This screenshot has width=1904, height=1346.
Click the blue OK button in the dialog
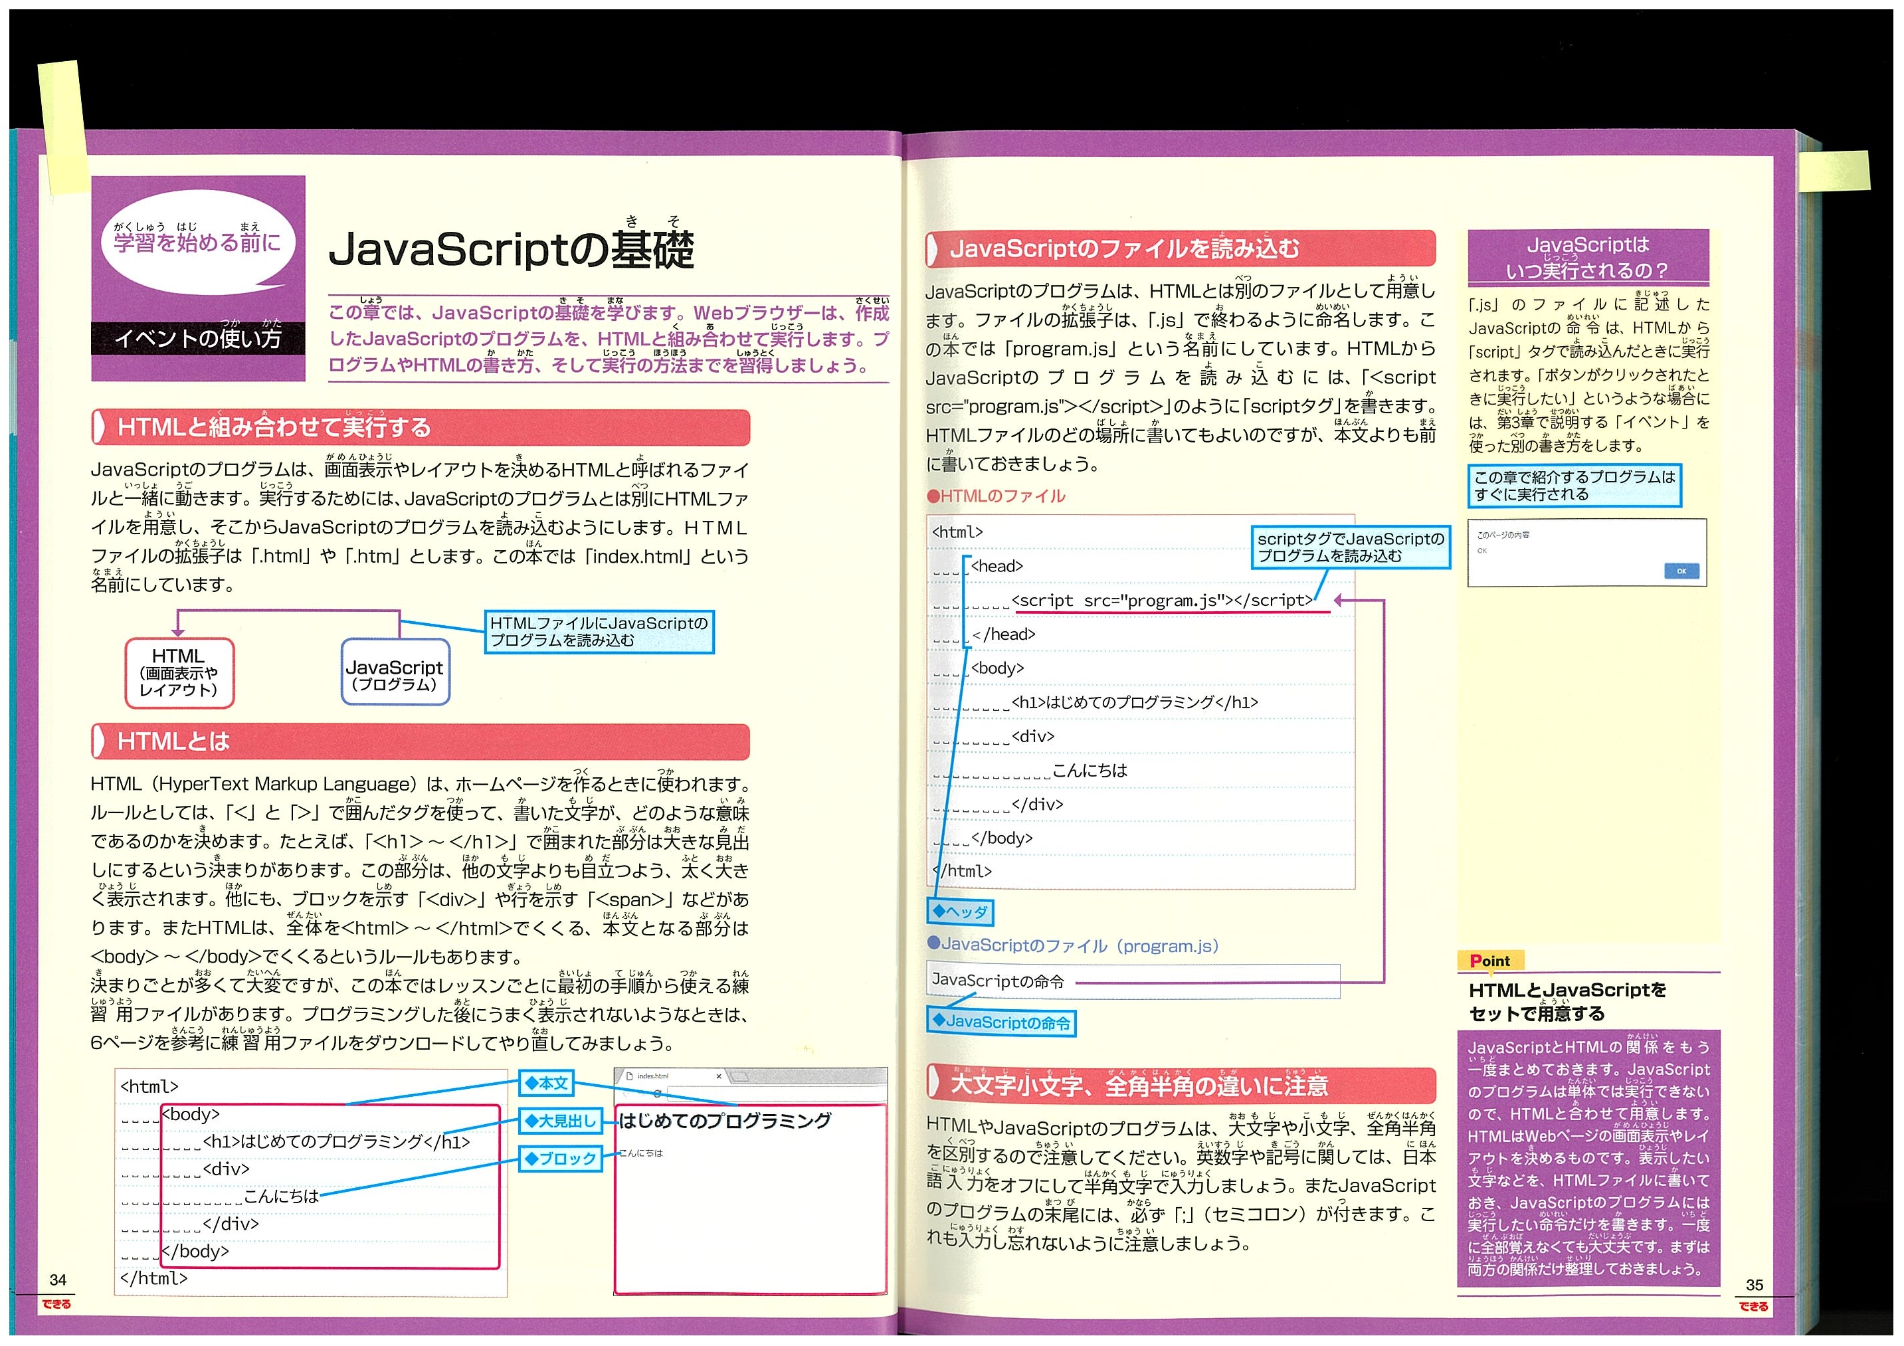click(1681, 571)
